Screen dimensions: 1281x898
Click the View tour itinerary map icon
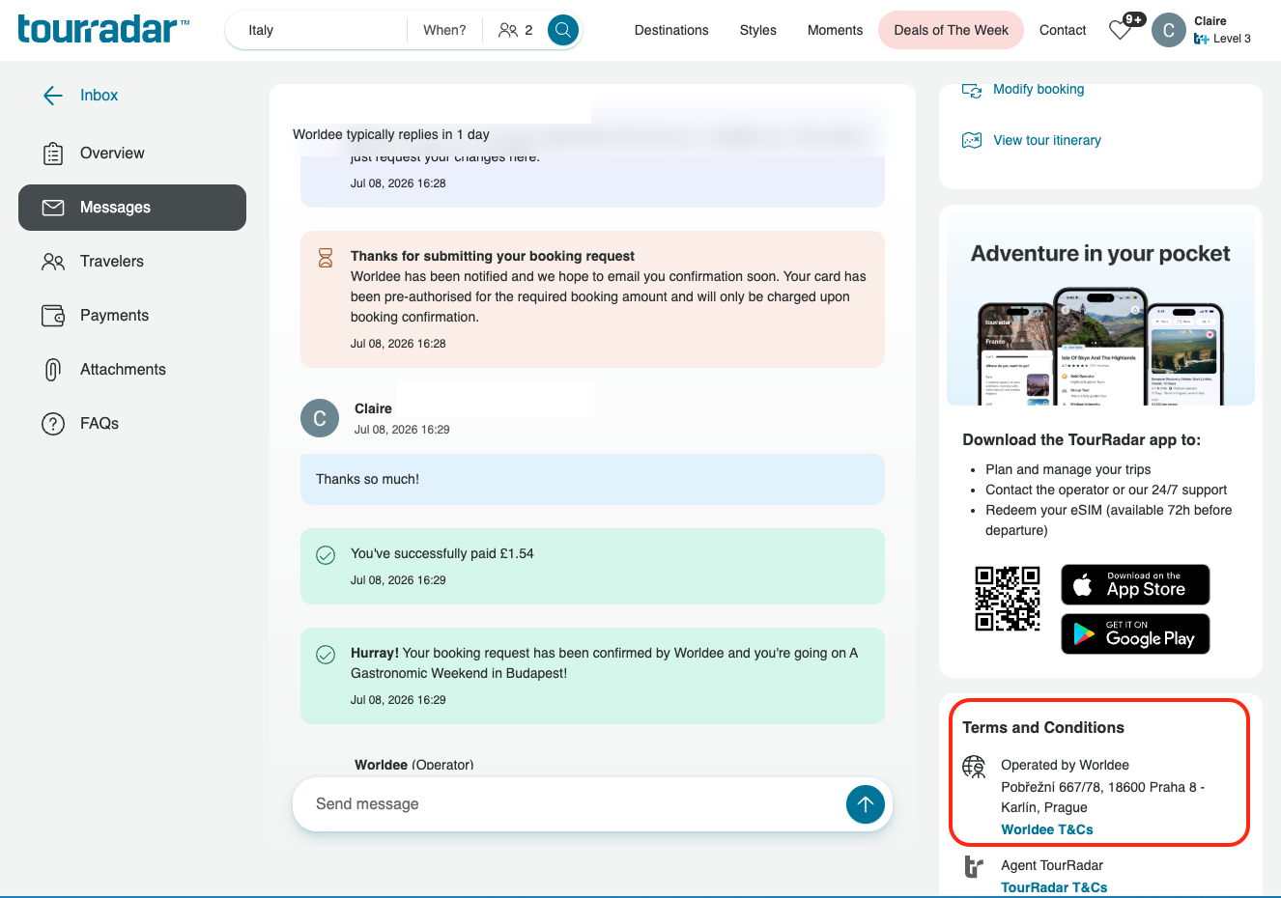click(x=972, y=141)
